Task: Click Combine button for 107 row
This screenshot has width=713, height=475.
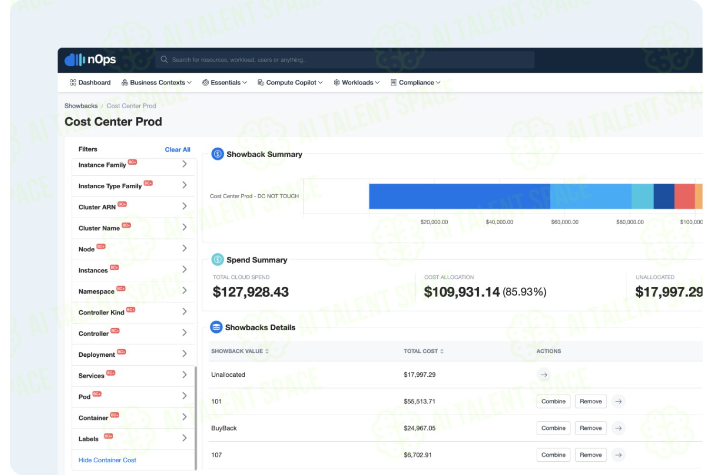Action: point(553,455)
